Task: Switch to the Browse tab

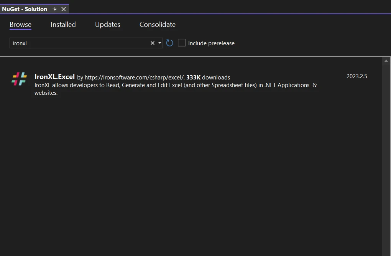Action: [x=21, y=25]
